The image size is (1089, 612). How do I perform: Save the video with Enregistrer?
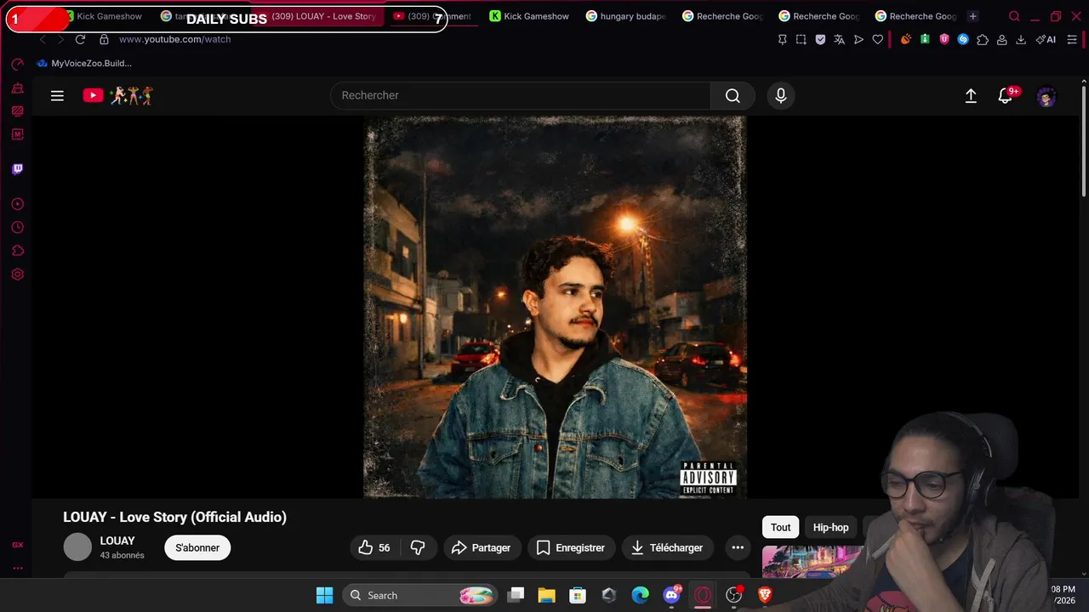point(570,548)
